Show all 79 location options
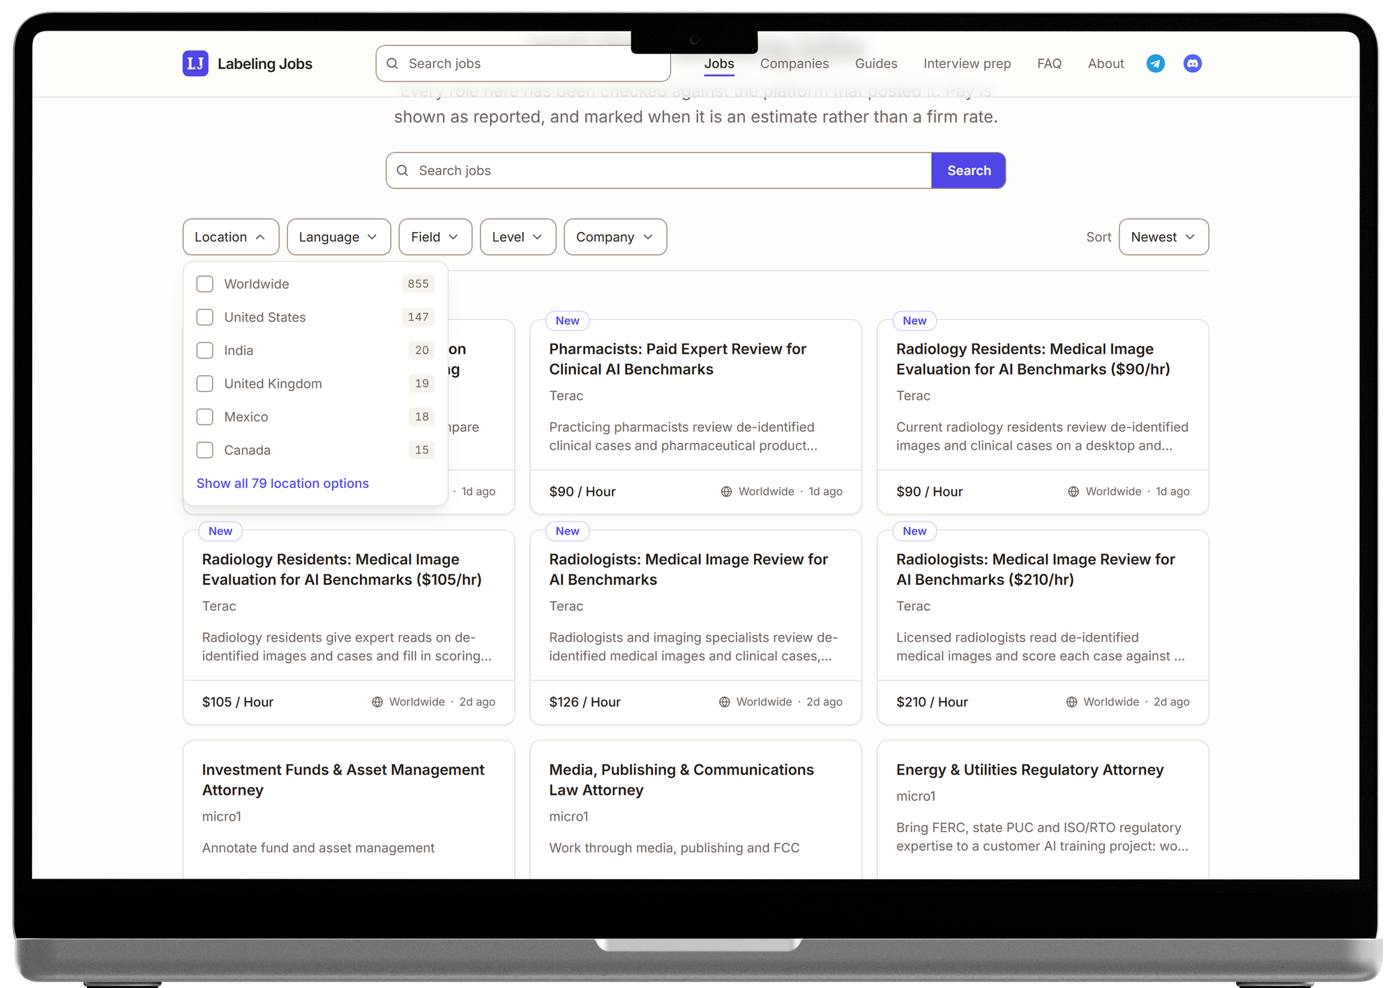 pyautogui.click(x=282, y=483)
